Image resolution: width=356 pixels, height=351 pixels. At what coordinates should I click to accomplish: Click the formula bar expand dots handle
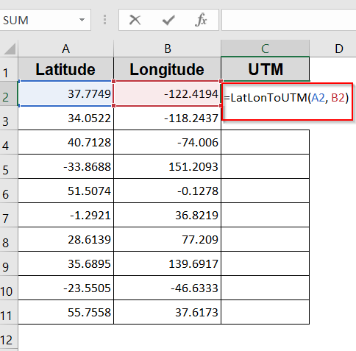pyautogui.click(x=104, y=20)
